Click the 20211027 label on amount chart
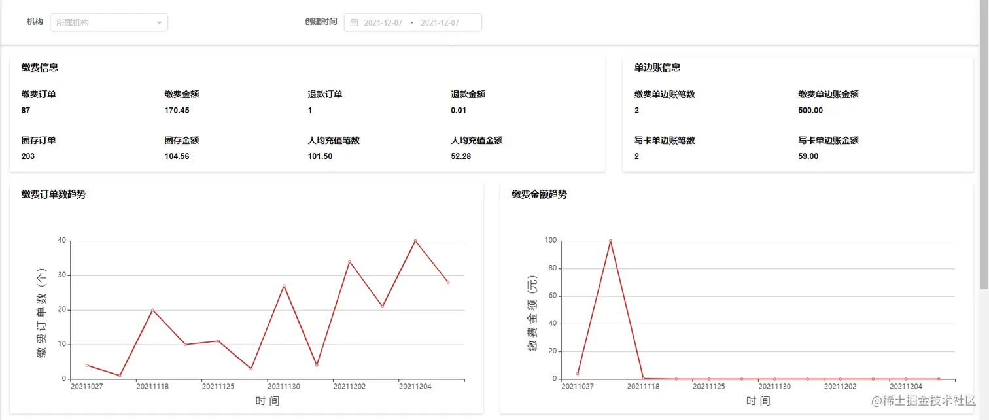989x420 pixels. (x=578, y=387)
